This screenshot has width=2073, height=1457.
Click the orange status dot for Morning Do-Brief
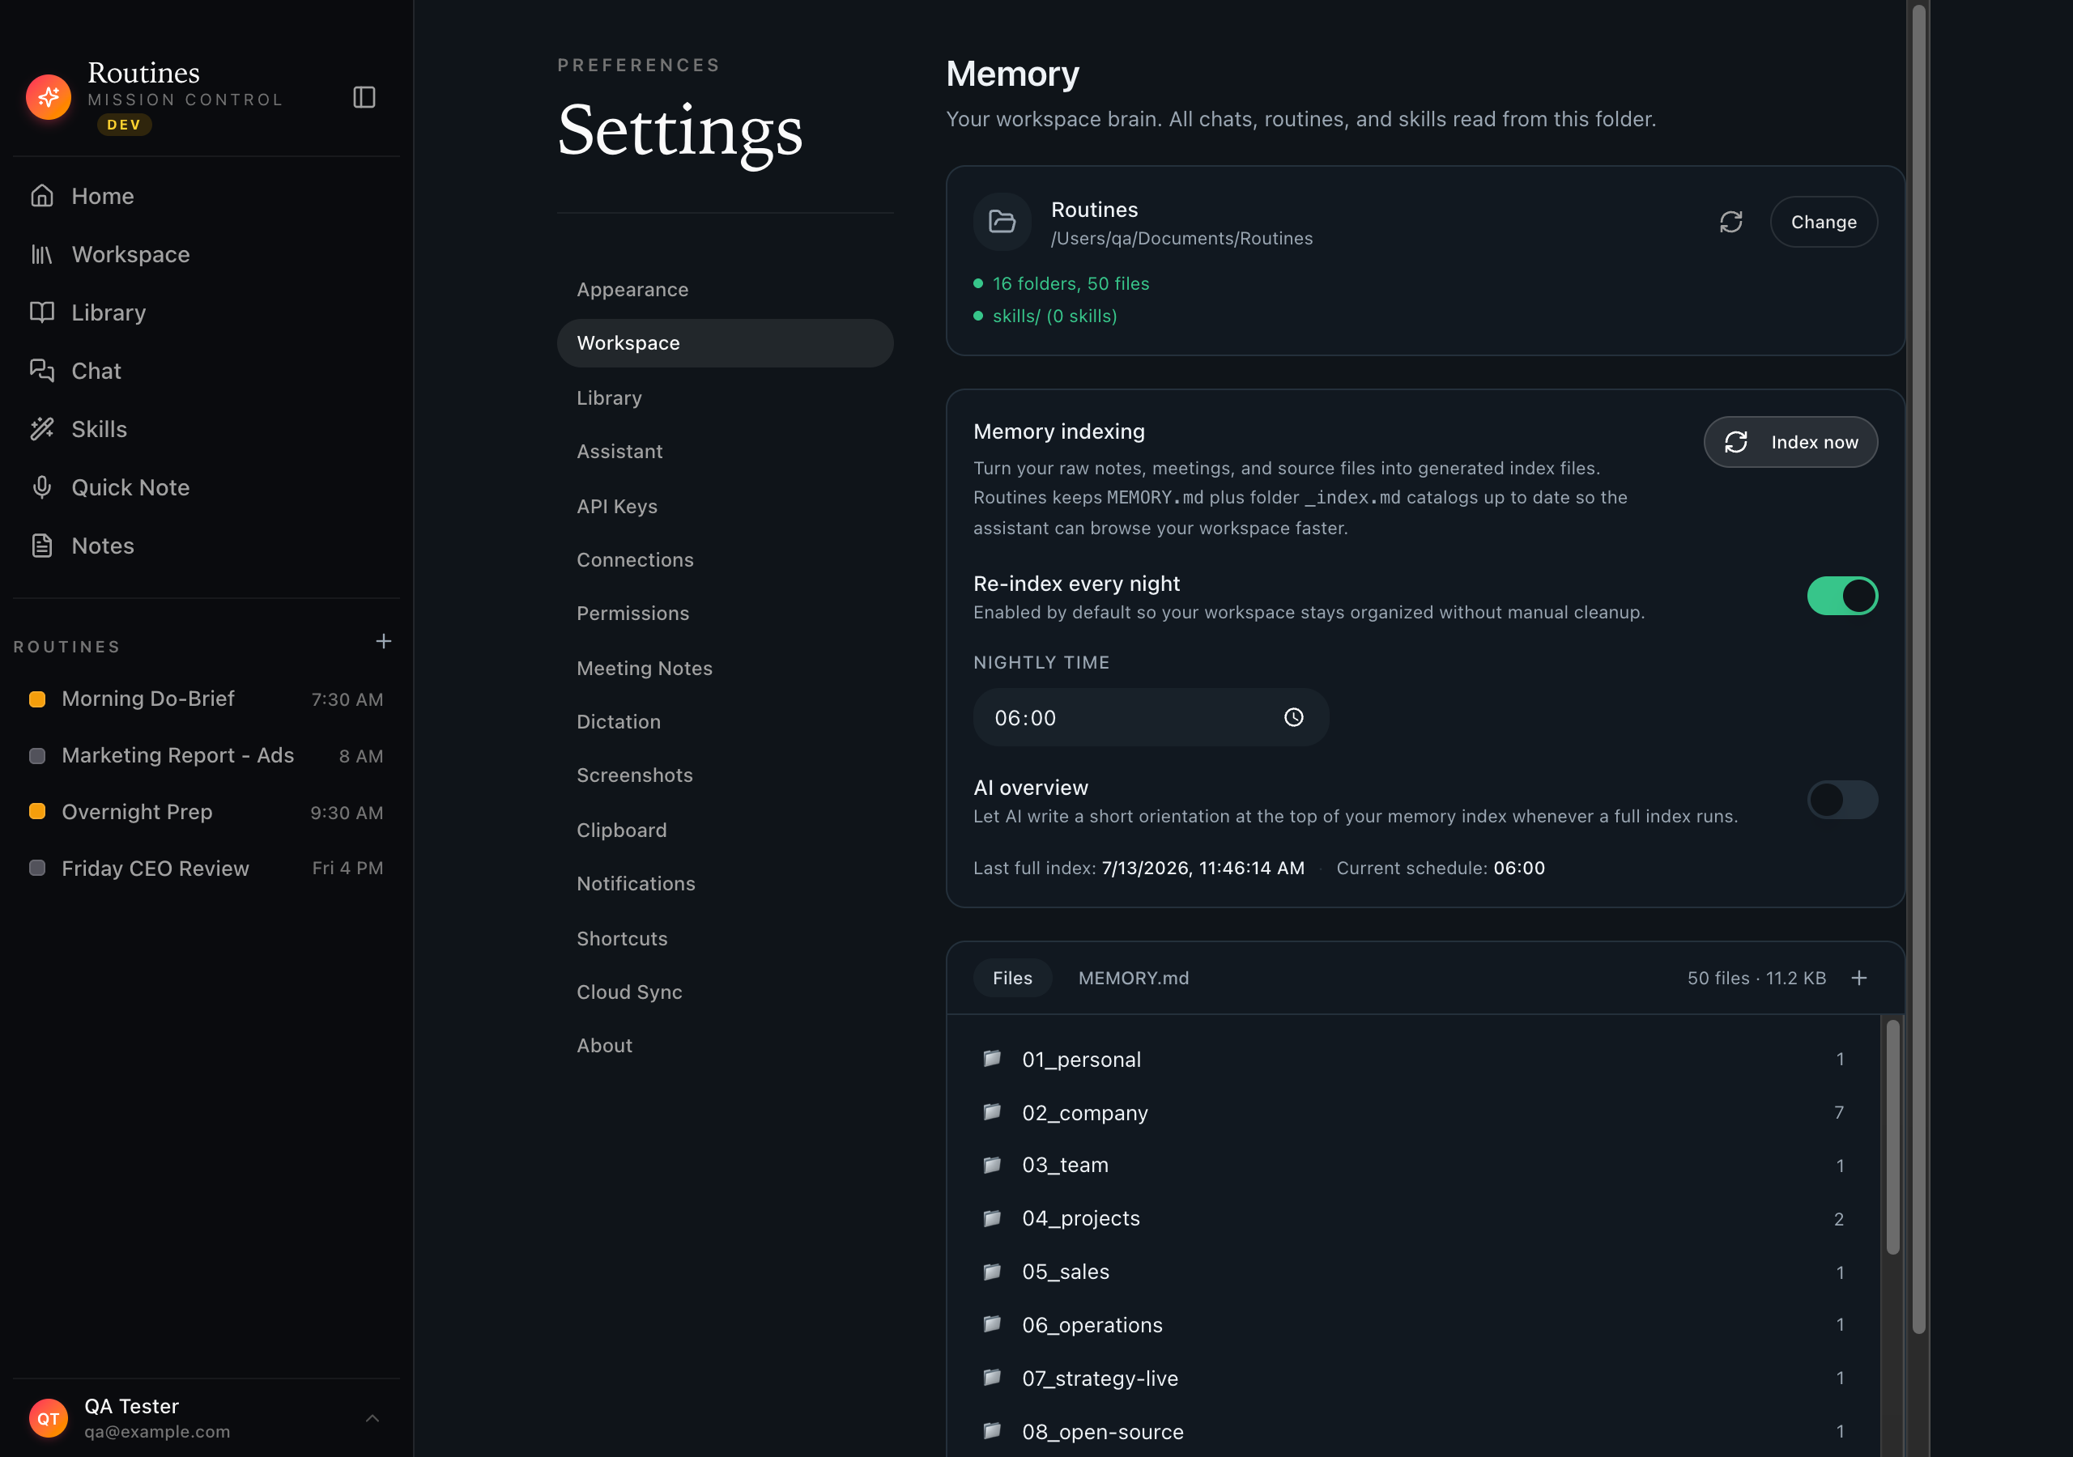coord(37,699)
